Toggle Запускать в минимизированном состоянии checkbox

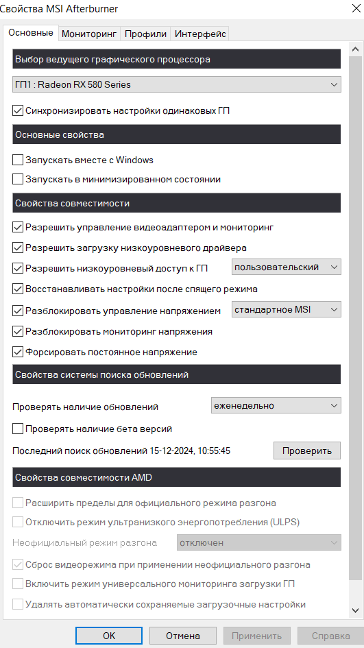click(x=18, y=180)
